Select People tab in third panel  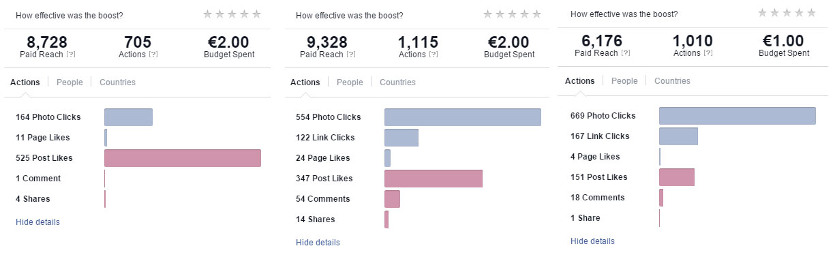click(x=624, y=81)
